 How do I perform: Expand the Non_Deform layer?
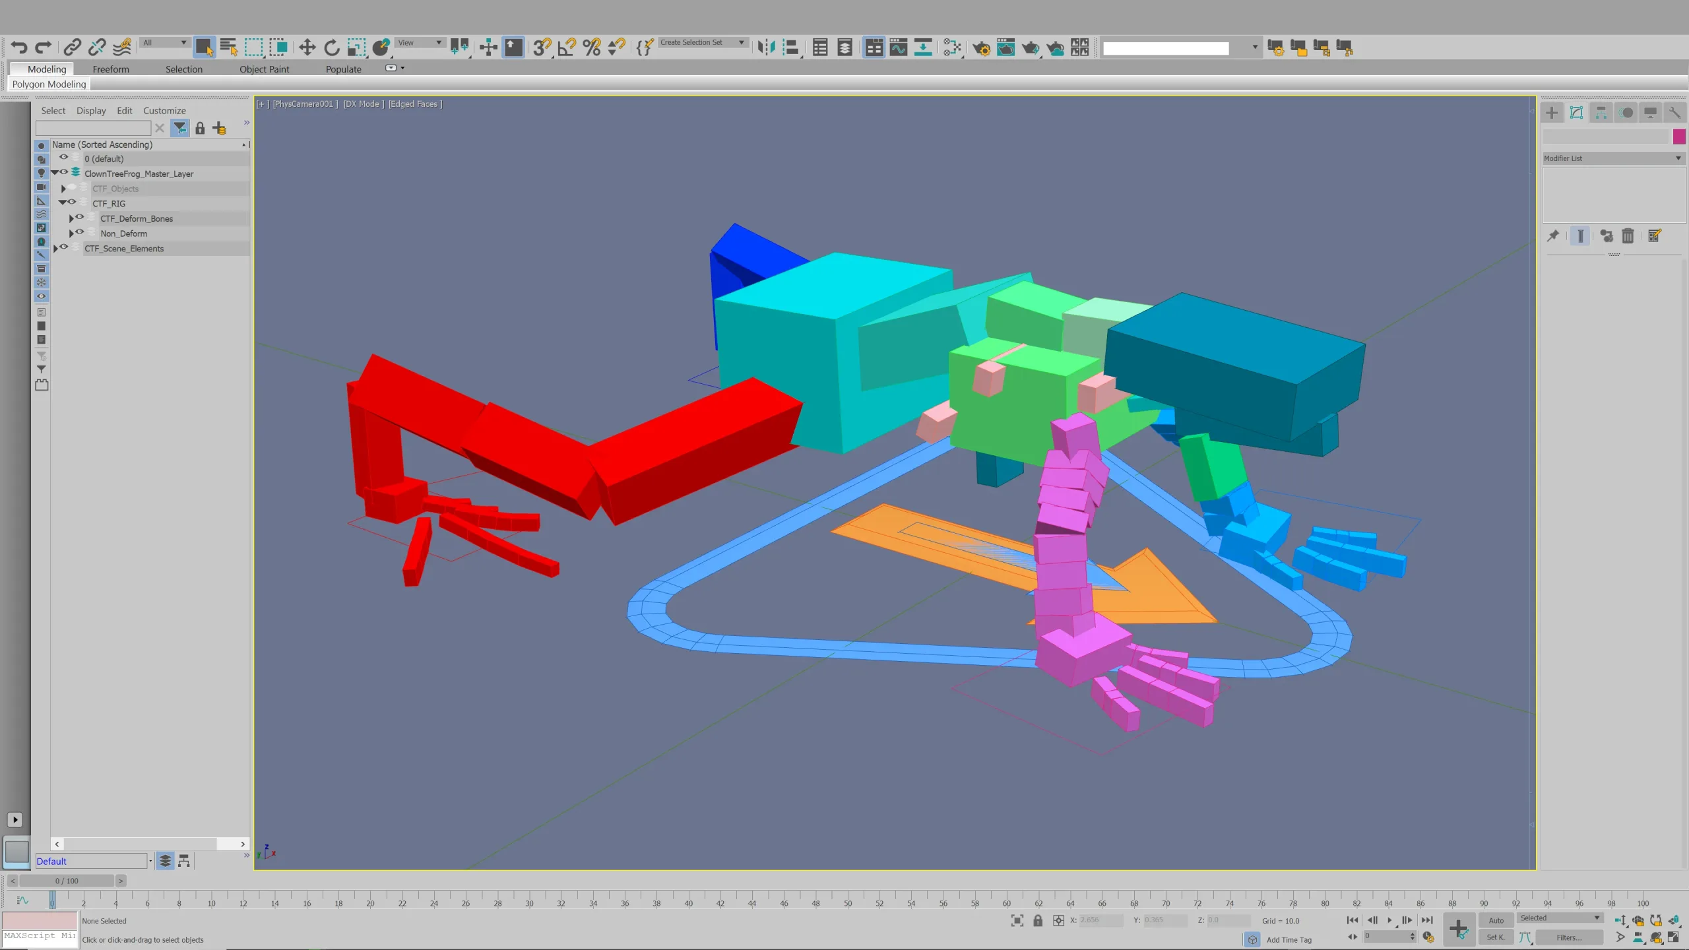[x=71, y=234]
